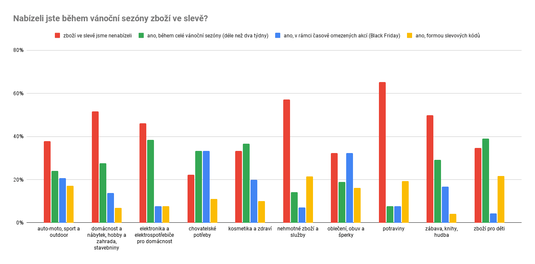Click the red bar for zábava, knihy, hudba
535x264 pixels.
430,169
